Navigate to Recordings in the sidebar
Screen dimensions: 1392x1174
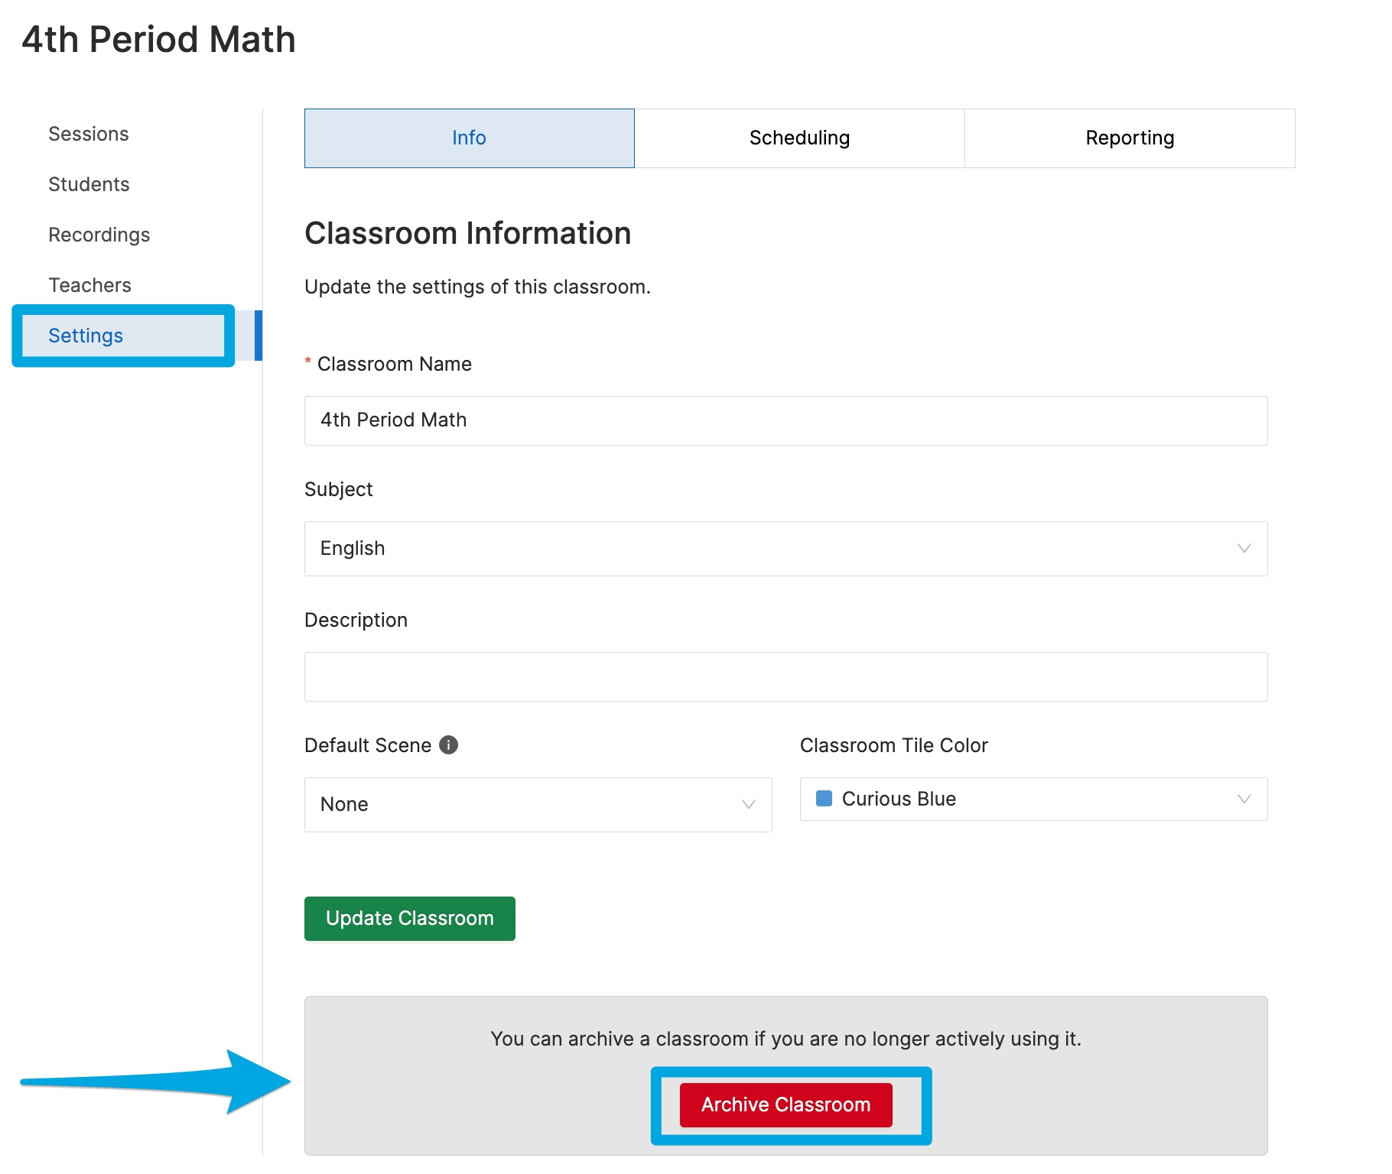coord(99,235)
